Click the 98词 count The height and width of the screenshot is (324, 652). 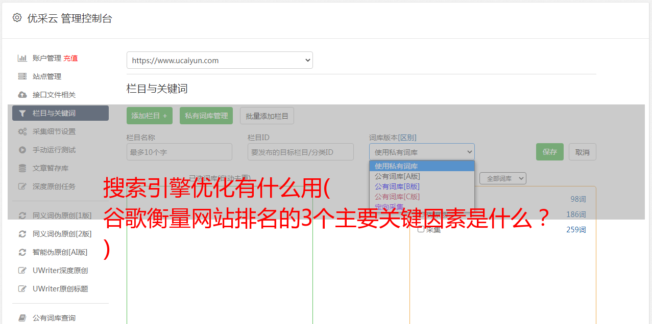pyautogui.click(x=578, y=199)
